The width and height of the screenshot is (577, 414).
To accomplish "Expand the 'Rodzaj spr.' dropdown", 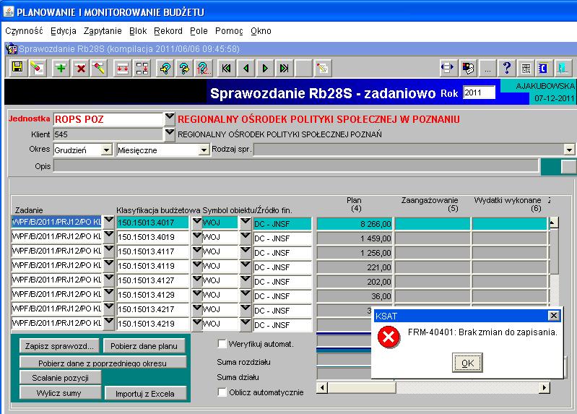I will [569, 150].
